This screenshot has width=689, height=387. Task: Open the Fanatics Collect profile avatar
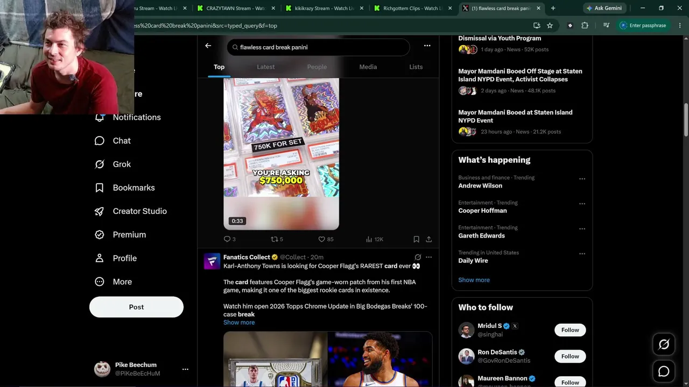(x=212, y=261)
